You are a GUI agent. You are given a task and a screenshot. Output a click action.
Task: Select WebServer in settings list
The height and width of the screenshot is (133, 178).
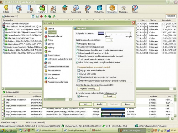tap(51, 78)
